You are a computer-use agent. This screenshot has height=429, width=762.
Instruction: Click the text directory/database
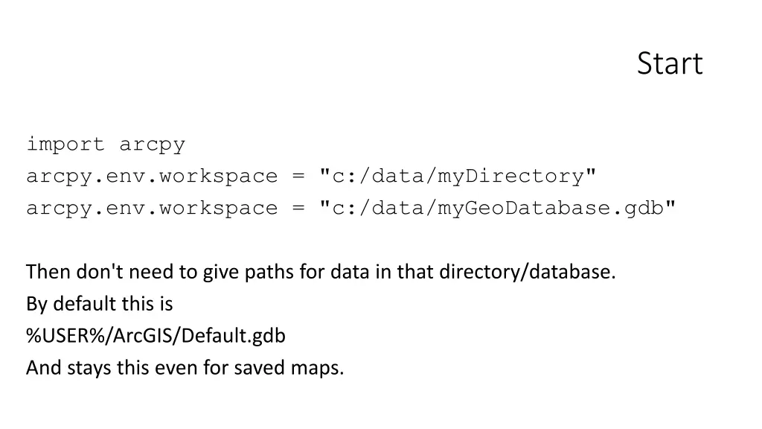[528, 272]
